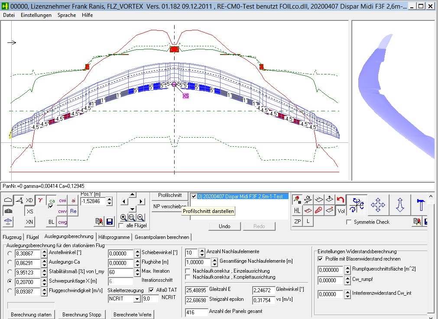The width and height of the screenshot is (438, 319).
Task: Select the blue rotate-axes tool icon
Action: coord(356,205)
